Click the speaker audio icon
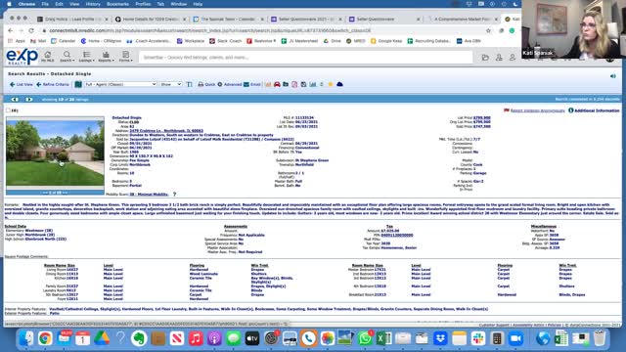626x352 pixels. [x=613, y=76]
